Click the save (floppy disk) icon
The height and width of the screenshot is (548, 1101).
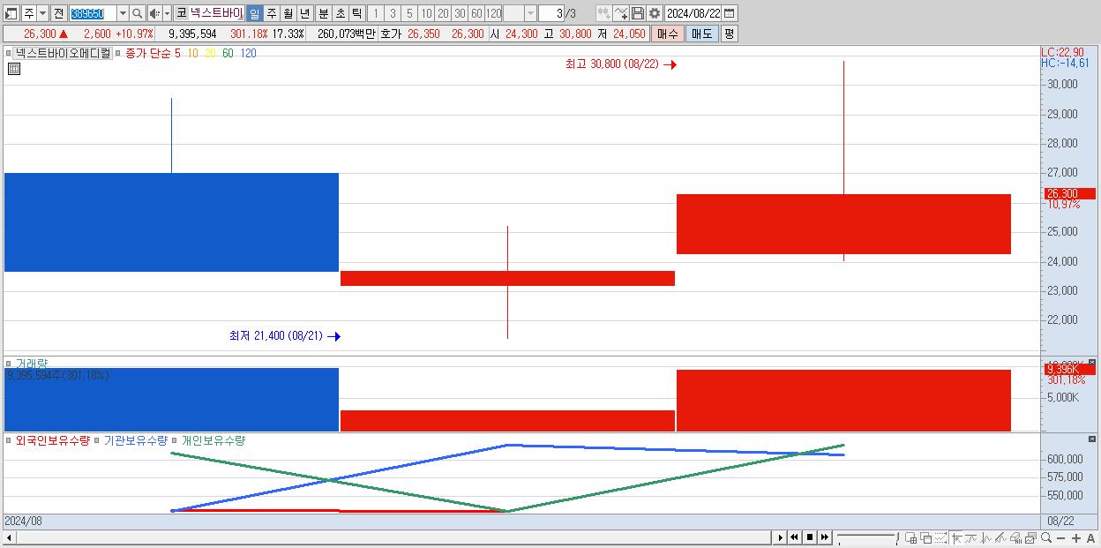pos(638,13)
